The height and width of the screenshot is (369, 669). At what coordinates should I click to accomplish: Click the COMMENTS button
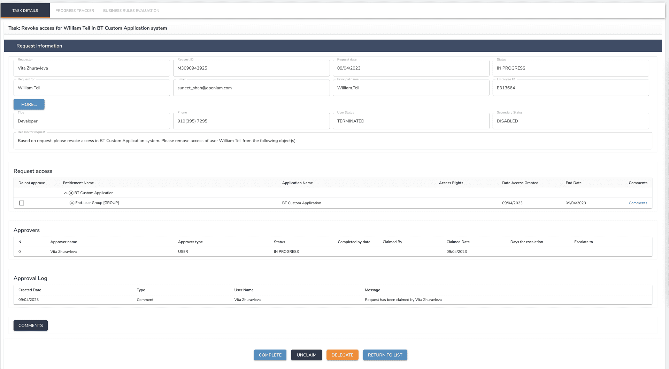(x=31, y=326)
